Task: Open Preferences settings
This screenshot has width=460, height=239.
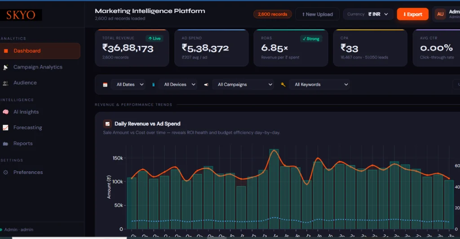Action: tap(28, 172)
